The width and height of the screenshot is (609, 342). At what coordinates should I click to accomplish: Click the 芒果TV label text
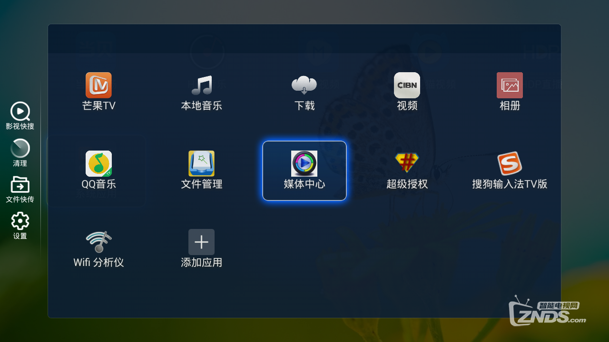pyautogui.click(x=98, y=105)
